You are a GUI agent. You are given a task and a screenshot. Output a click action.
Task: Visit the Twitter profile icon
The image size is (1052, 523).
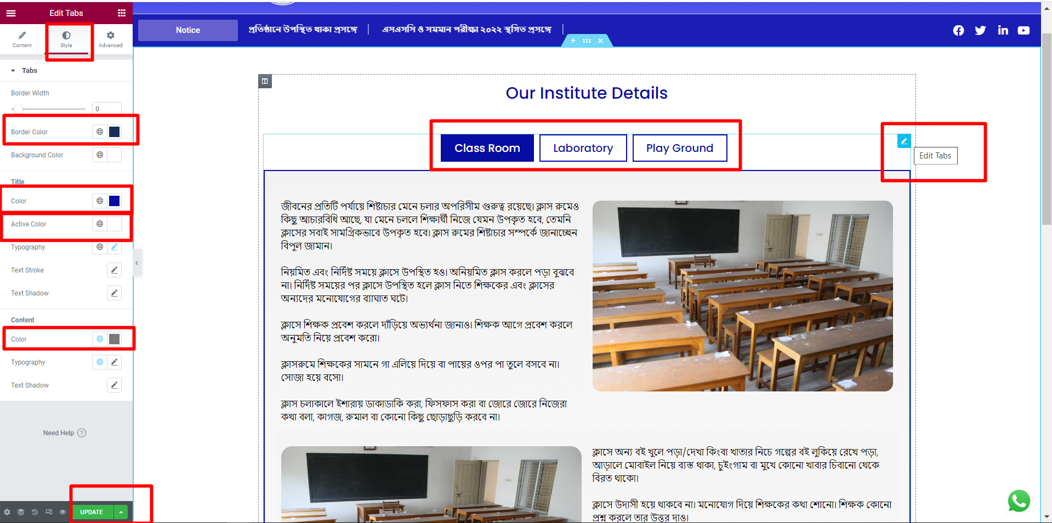click(x=980, y=31)
